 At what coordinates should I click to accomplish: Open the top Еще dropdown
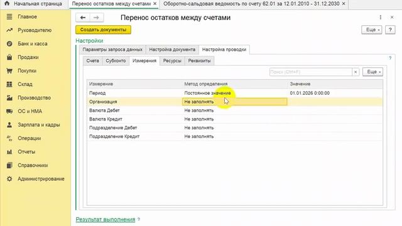pos(372,30)
